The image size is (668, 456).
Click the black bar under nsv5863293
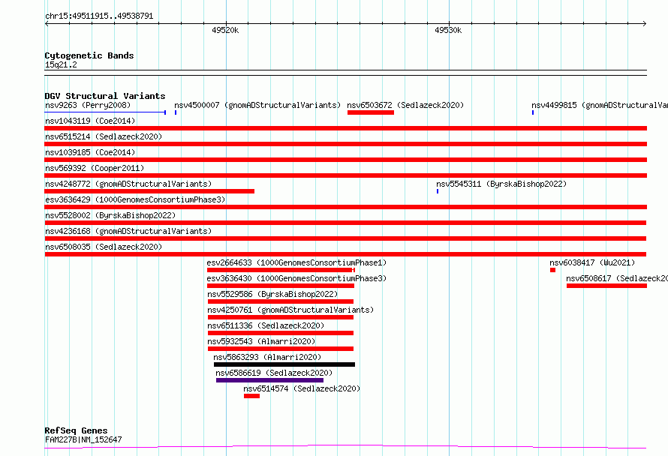coord(284,364)
